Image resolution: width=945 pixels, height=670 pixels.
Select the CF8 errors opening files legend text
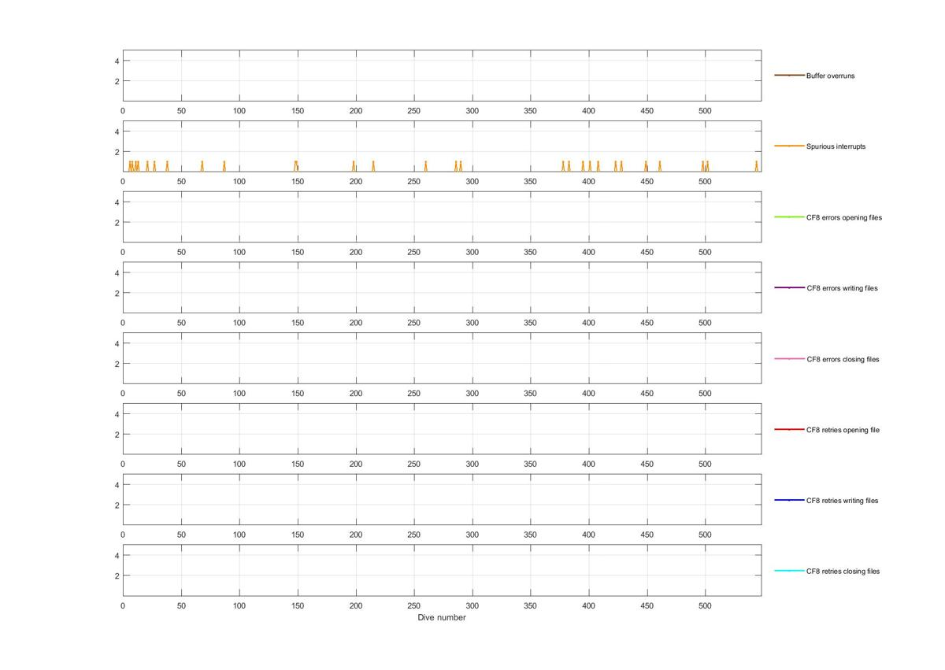tap(844, 217)
